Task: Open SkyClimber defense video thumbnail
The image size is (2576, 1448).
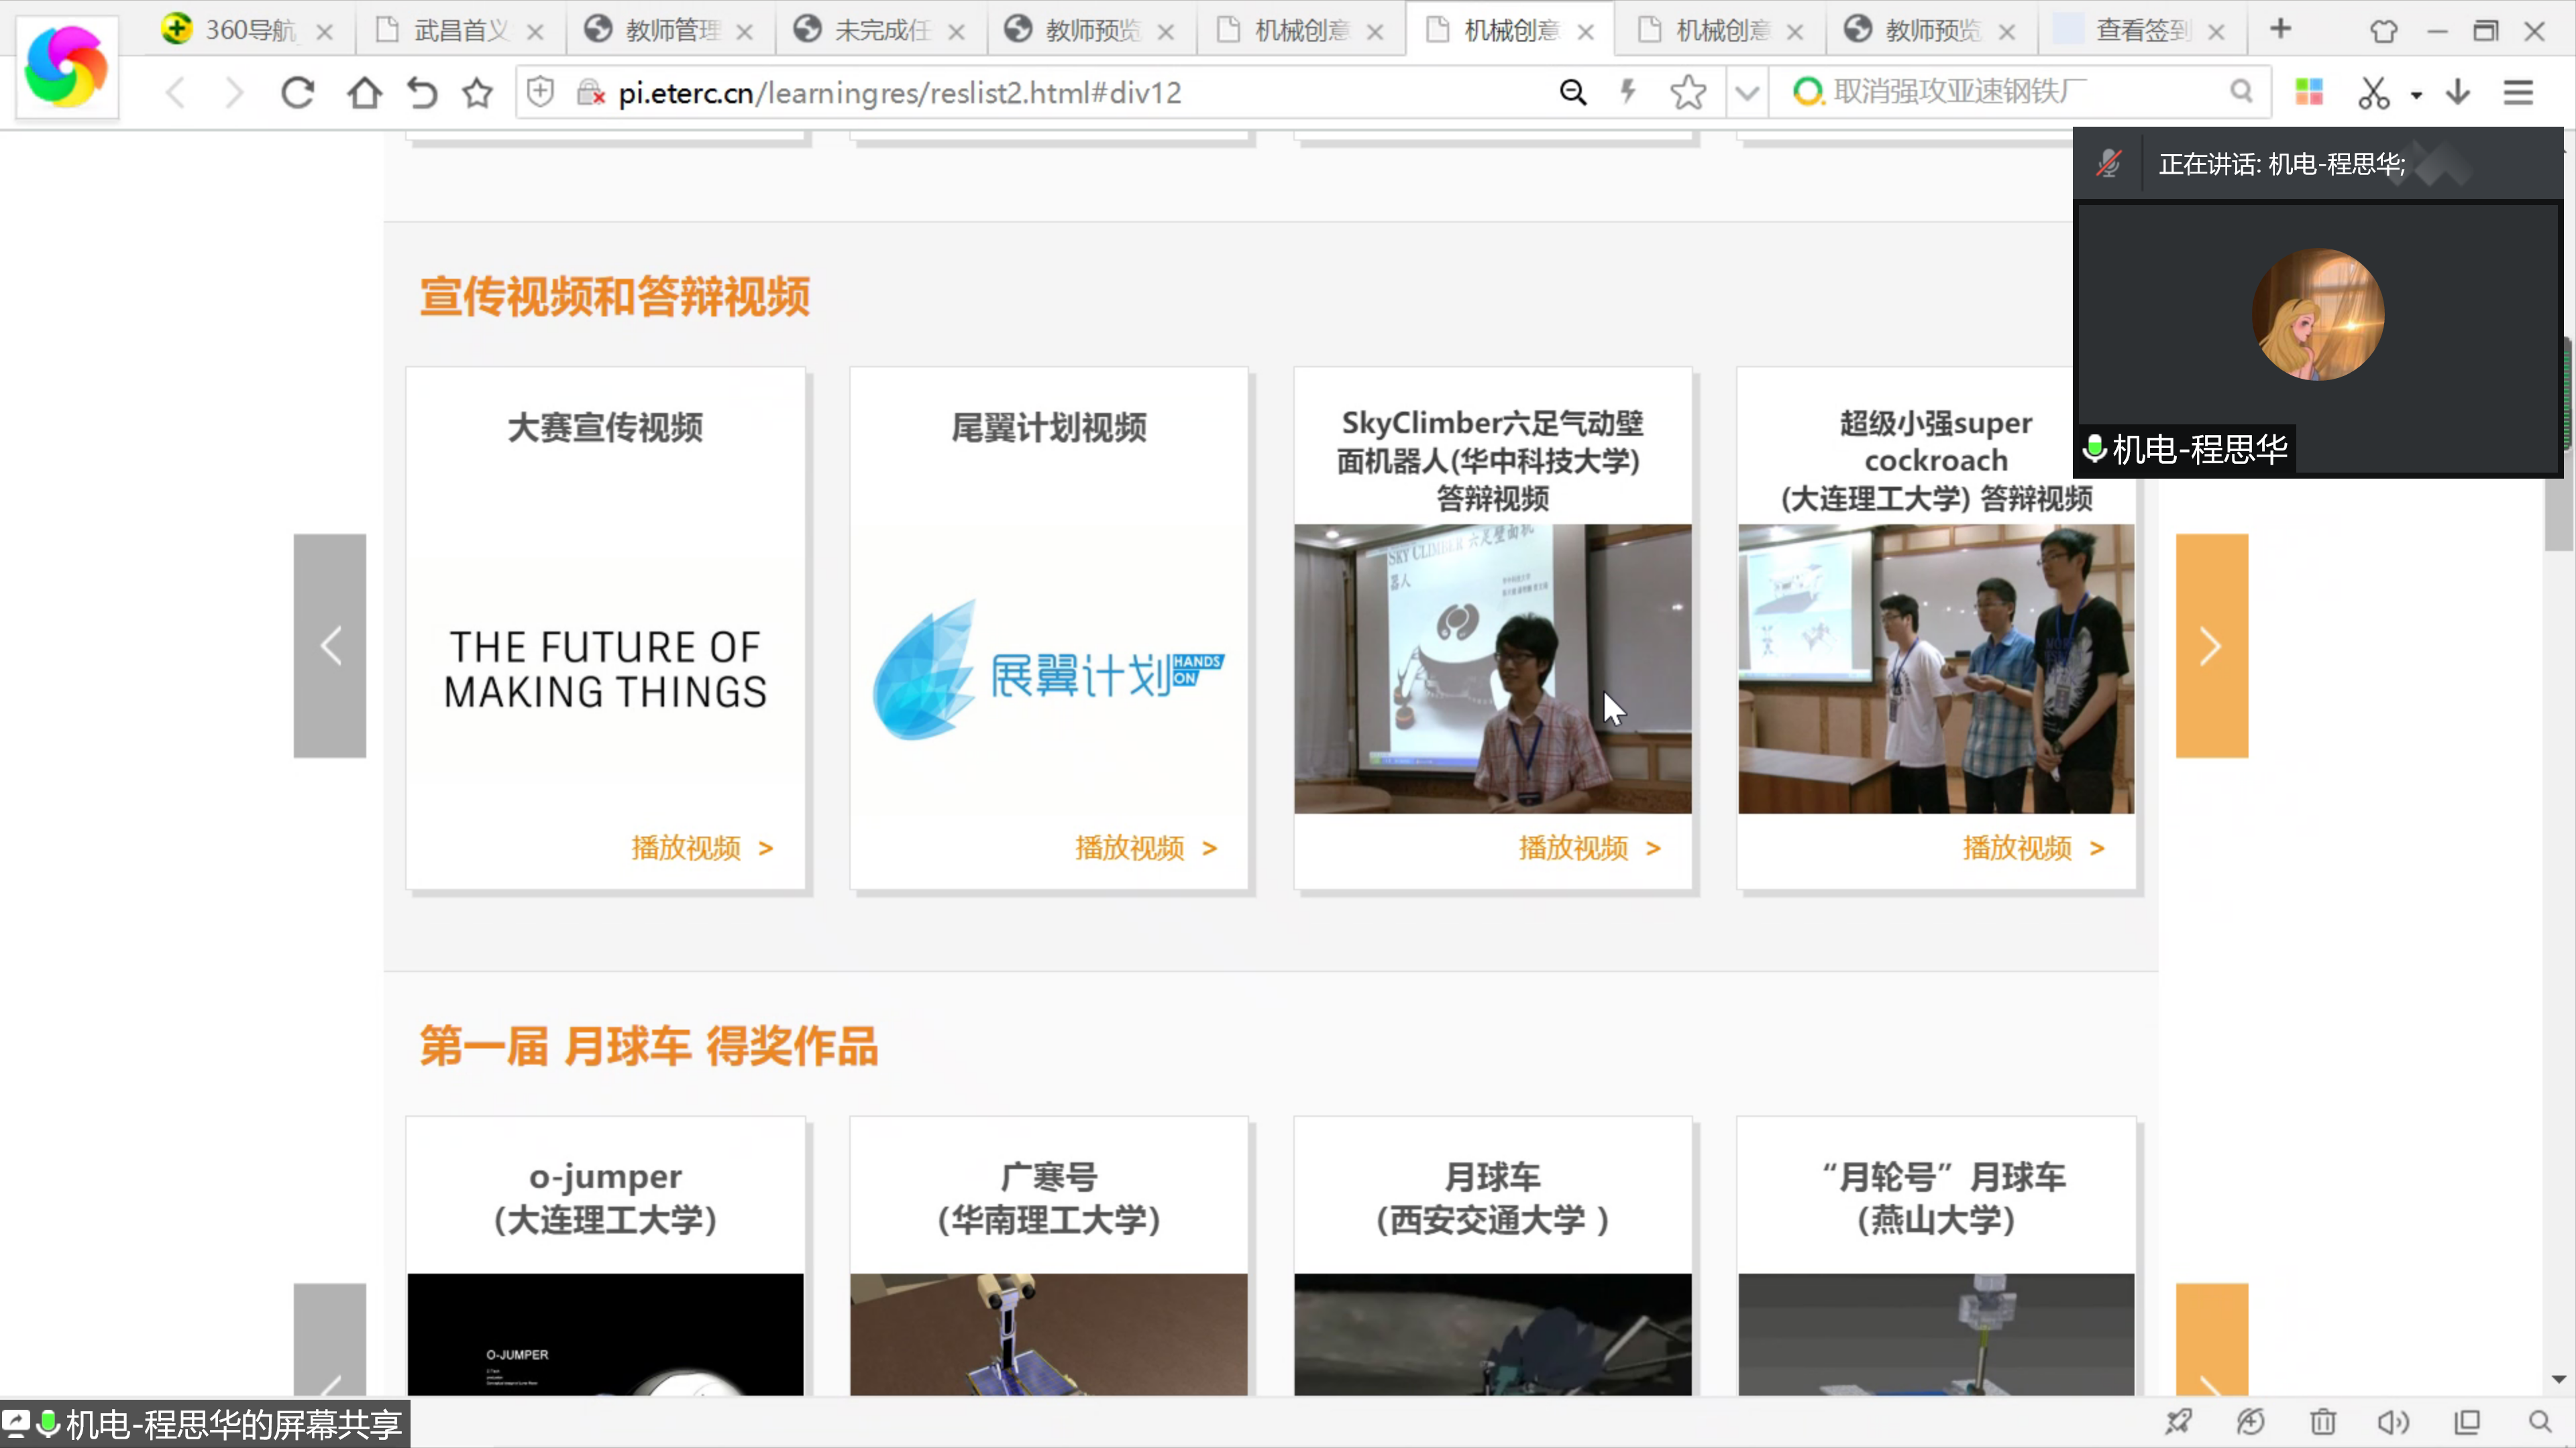Action: 1492,668
